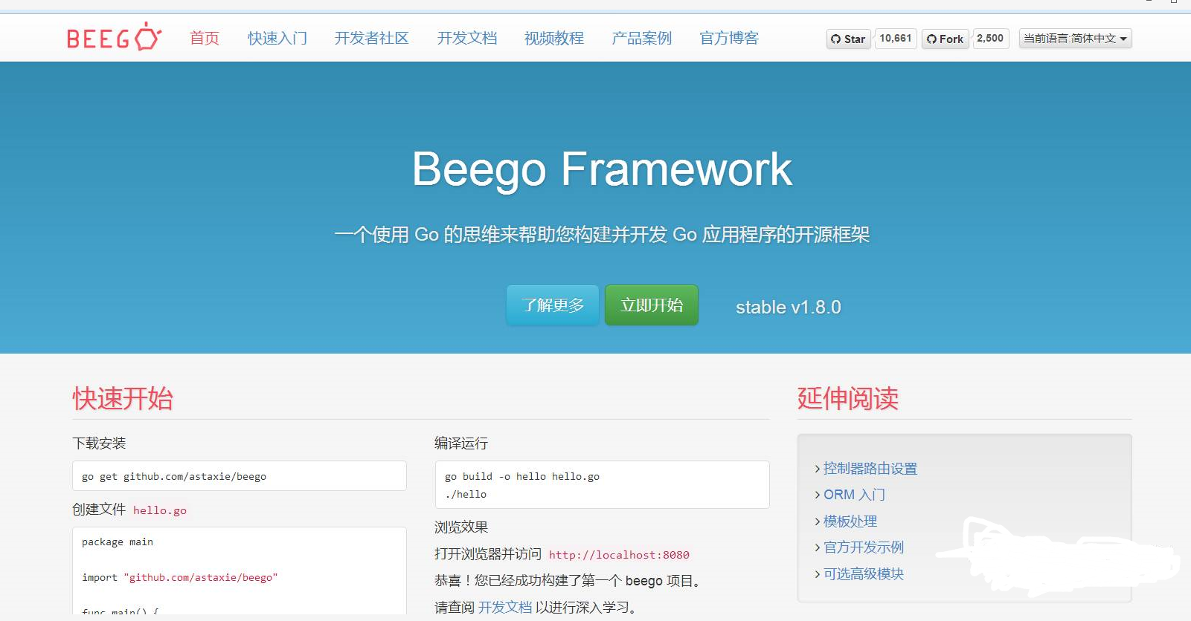
Task: Click the 了解更多 button
Action: click(x=553, y=305)
